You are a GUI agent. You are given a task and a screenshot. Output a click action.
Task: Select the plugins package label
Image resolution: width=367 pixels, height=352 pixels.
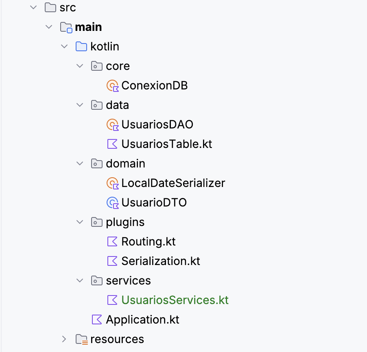(x=125, y=222)
